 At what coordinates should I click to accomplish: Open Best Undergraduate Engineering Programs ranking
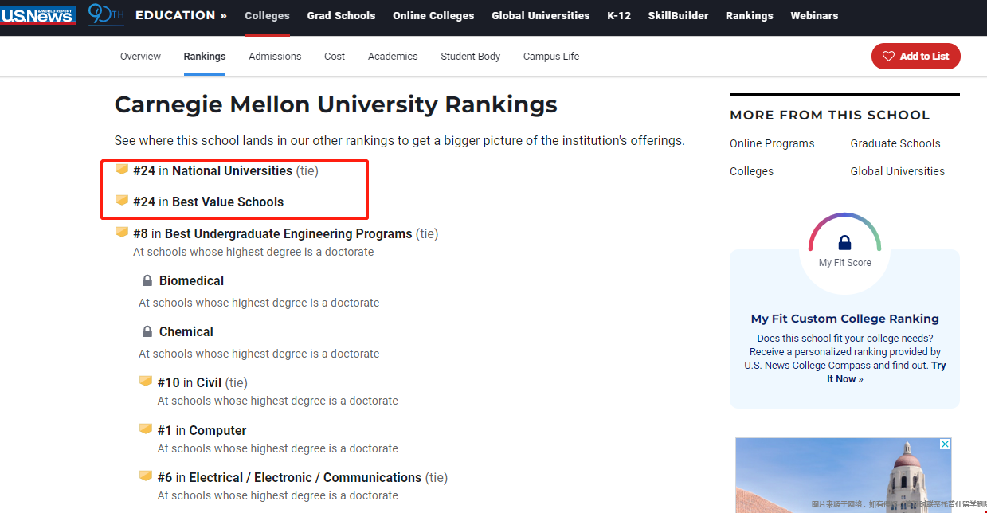288,233
